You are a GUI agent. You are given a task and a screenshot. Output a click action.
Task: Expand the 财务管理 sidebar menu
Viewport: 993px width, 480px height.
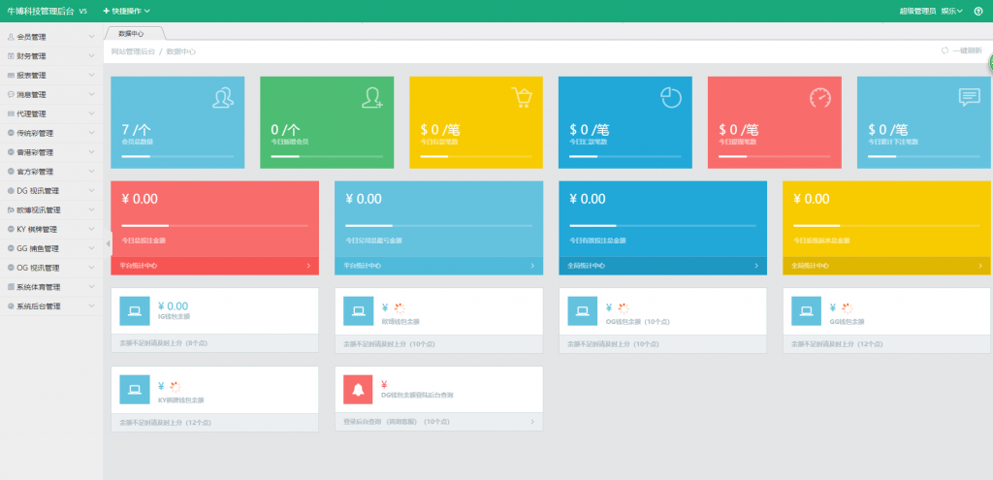coord(50,56)
